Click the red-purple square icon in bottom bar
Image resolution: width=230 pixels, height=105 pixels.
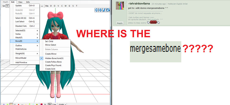[41, 104]
